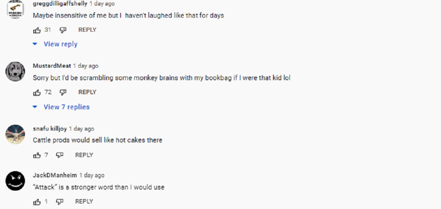This screenshot has width=441, height=209.
Task: Expand View 7 replies thread
Action: point(66,107)
